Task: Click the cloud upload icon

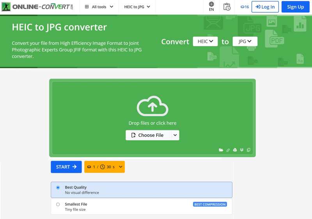Action: pos(152,106)
